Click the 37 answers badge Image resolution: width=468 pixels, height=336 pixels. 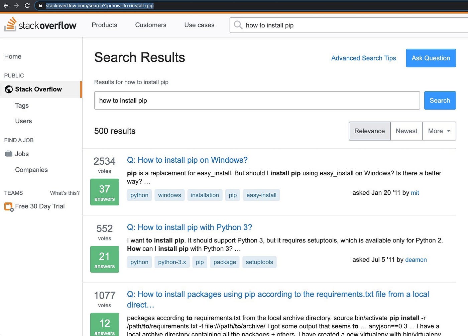pyautogui.click(x=105, y=192)
